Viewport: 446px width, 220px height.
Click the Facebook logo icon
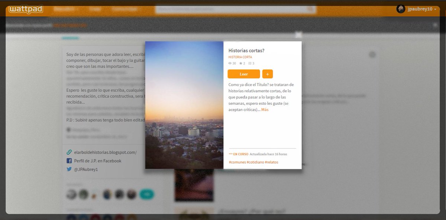pyautogui.click(x=69, y=161)
